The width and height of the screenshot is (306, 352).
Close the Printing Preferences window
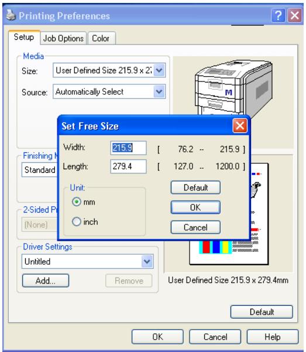[x=294, y=15]
